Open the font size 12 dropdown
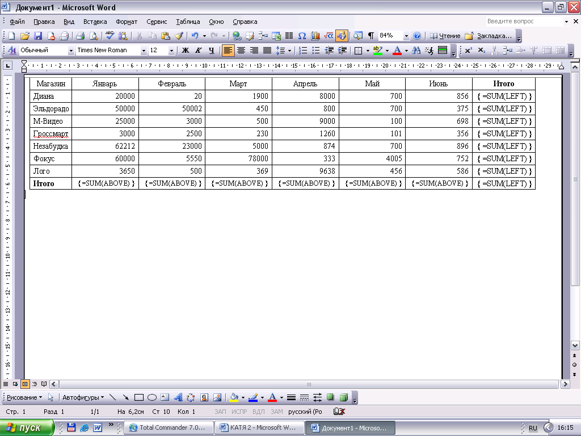The width and height of the screenshot is (581, 436). point(171,51)
